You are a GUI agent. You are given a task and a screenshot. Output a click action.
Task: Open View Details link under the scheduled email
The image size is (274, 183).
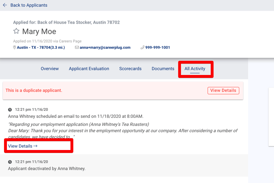[x=22, y=146]
